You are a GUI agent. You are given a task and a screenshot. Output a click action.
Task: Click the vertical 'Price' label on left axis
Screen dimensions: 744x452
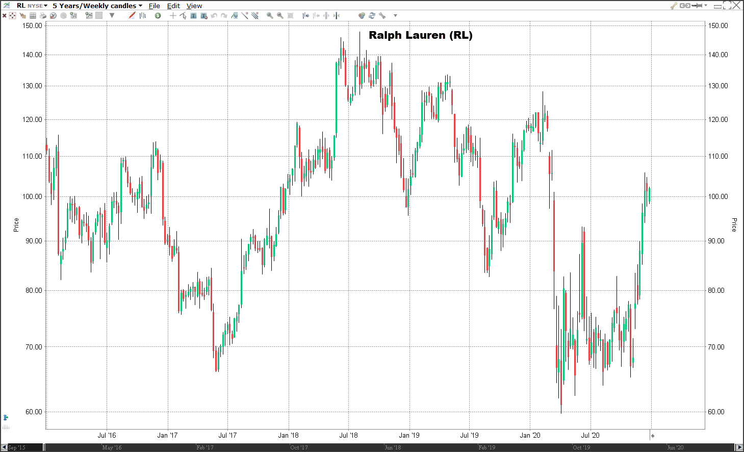[16, 225]
